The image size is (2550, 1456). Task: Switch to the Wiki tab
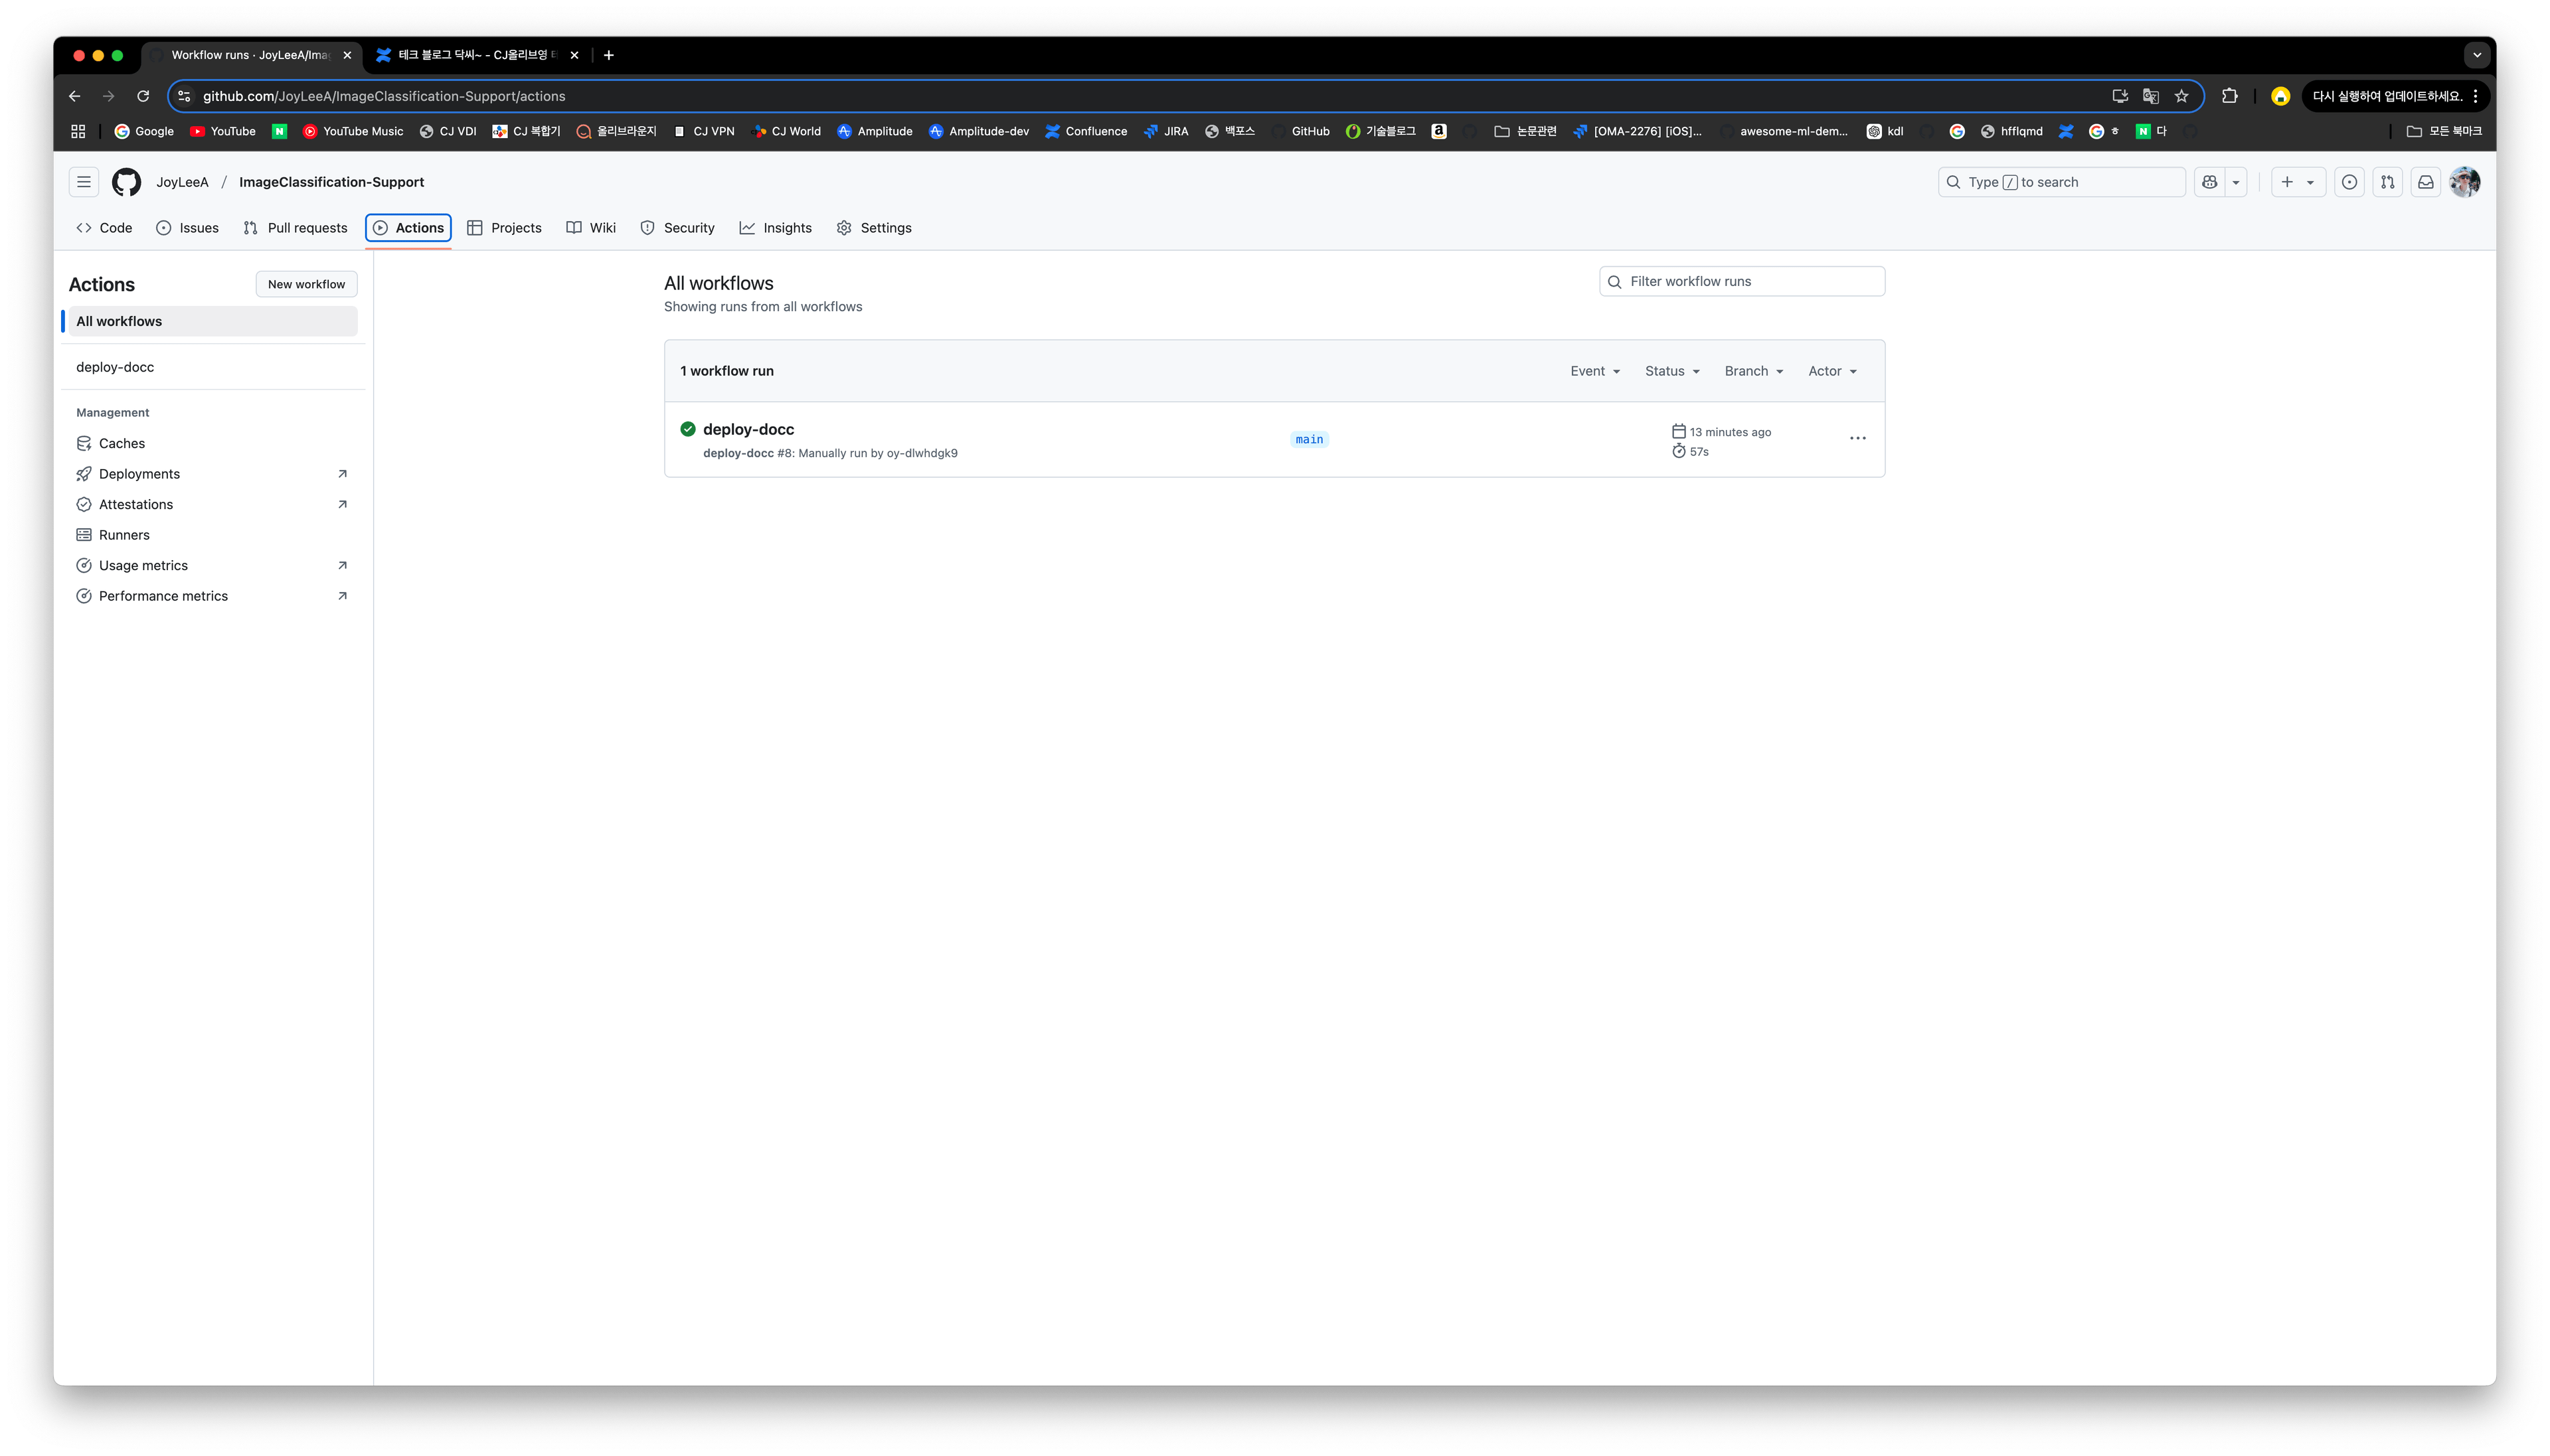(591, 228)
